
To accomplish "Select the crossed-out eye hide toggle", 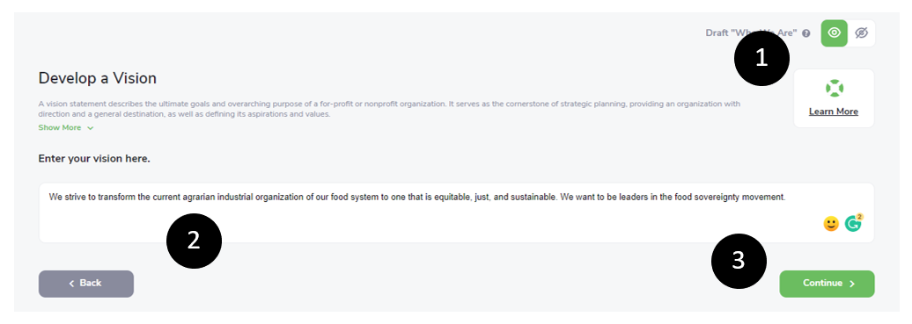I will (862, 33).
